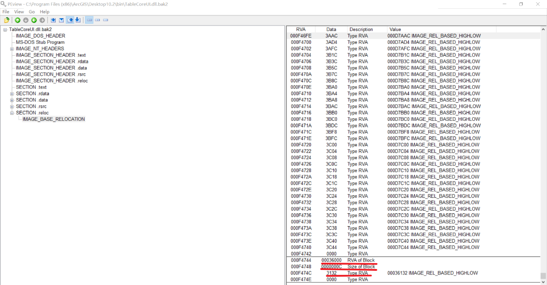Click the Open file toolbar icon
This screenshot has width=547, height=285.
tap(7, 20)
